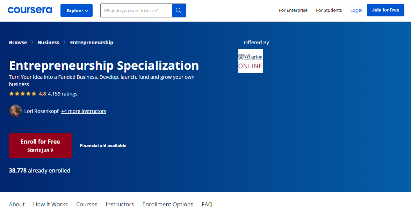This screenshot has width=411, height=221.
Task: Open the FAQ section
Action: click(207, 204)
